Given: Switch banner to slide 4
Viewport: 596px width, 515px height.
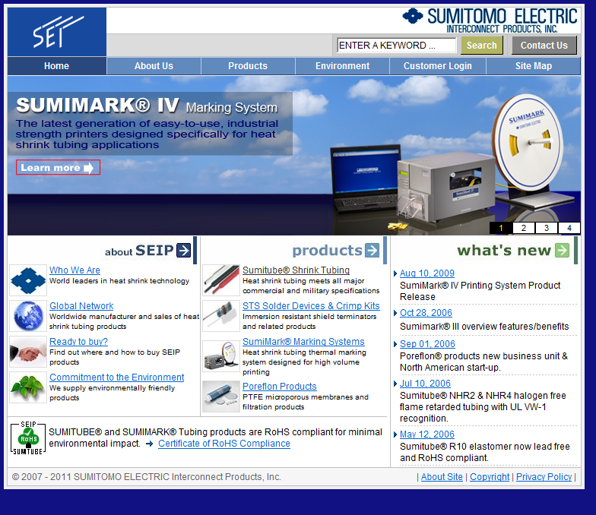Looking at the screenshot, I should pos(569,228).
